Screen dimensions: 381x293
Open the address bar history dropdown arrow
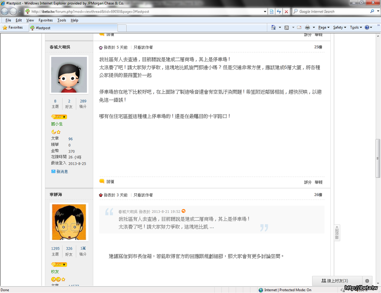pos(265,11)
